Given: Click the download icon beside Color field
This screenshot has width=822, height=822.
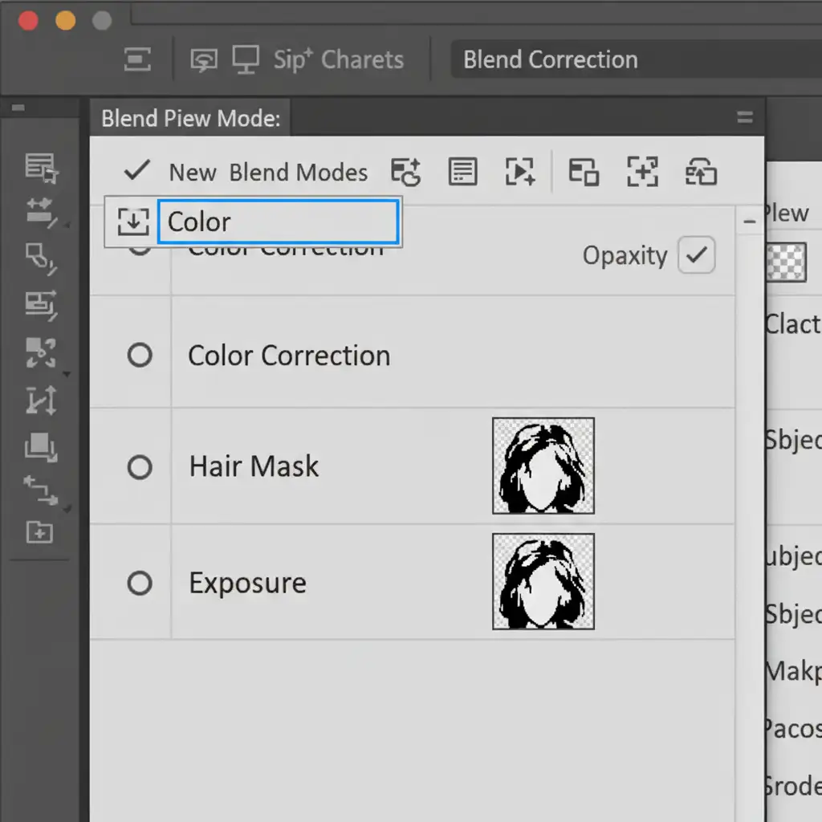Looking at the screenshot, I should (132, 222).
